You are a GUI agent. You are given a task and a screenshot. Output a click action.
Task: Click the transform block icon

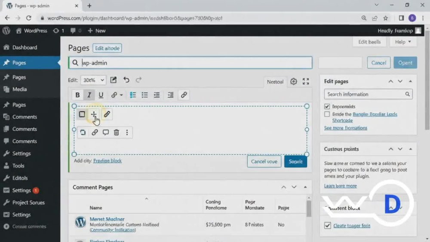click(83, 133)
